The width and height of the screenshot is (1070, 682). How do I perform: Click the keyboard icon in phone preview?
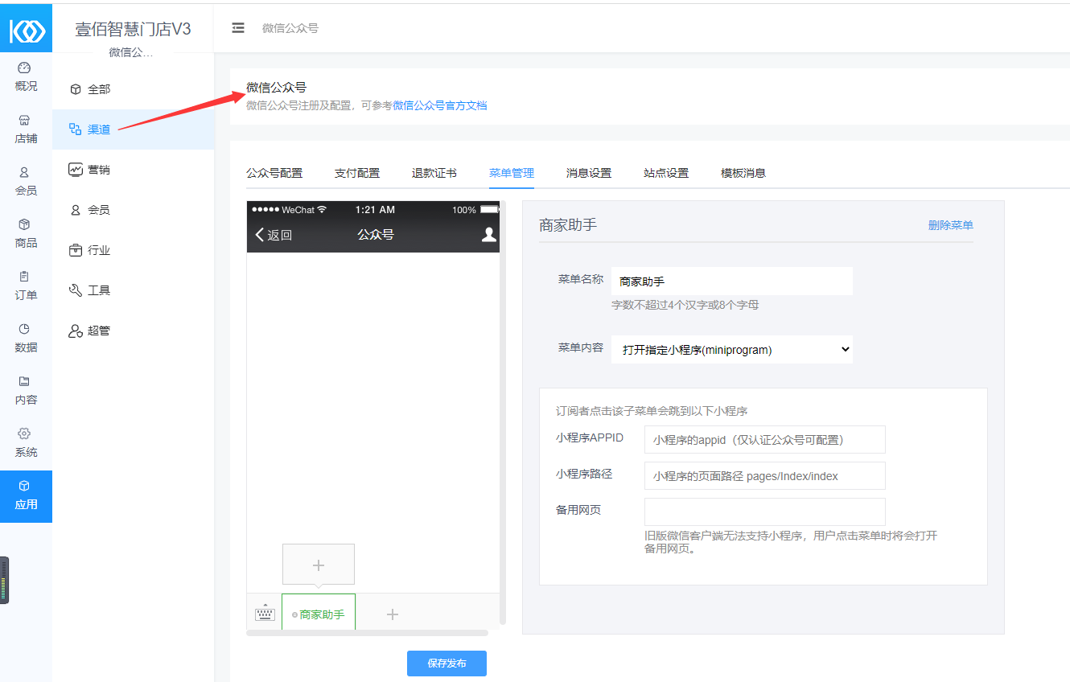(x=265, y=614)
